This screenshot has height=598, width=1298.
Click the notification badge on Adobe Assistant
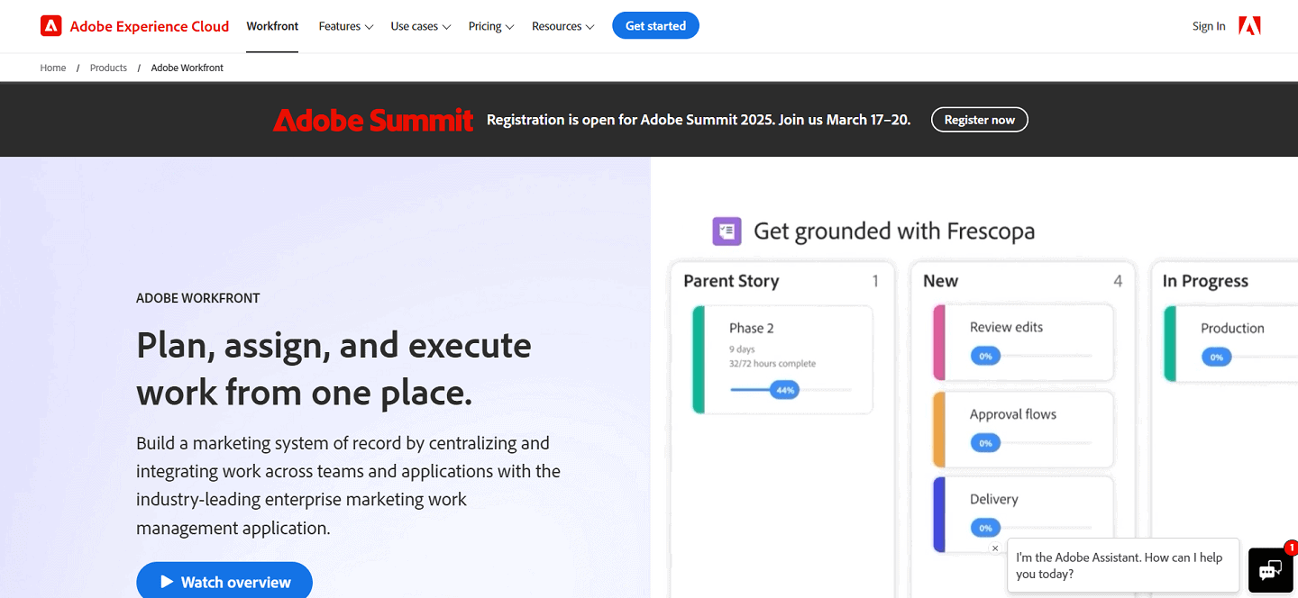click(x=1291, y=547)
